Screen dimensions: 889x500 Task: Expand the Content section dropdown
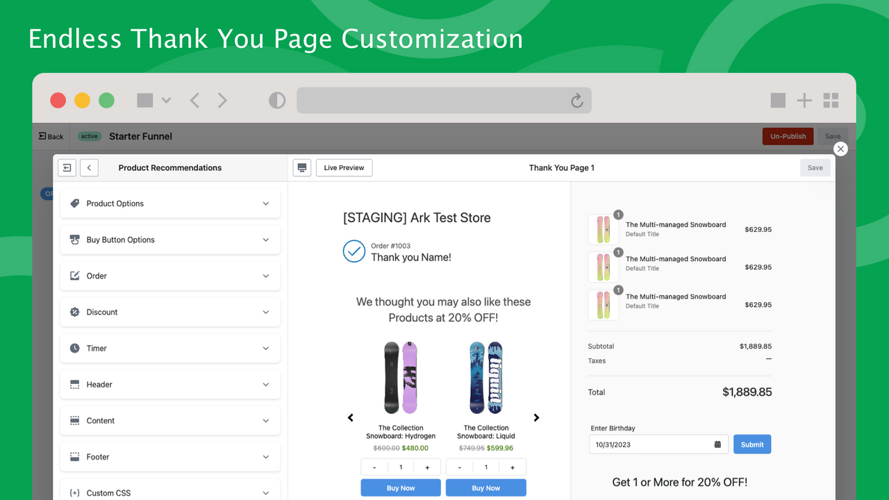click(265, 420)
